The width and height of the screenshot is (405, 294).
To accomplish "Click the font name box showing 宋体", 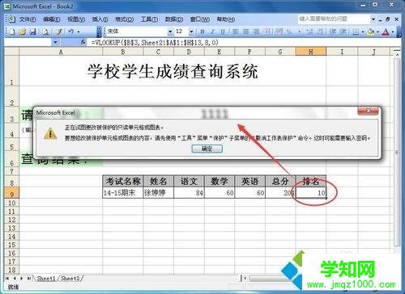I will tap(137, 31).
